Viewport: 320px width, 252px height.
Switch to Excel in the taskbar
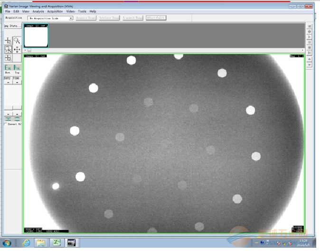[x=56, y=243]
